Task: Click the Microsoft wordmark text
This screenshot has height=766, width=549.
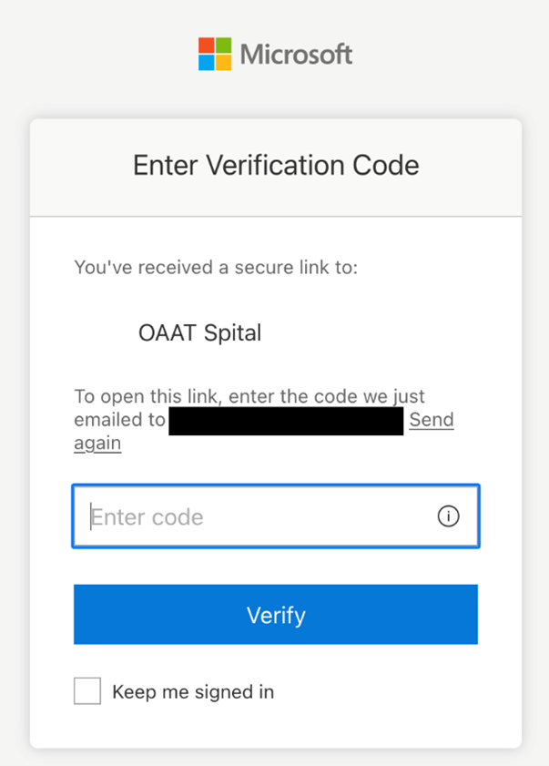Action: [297, 55]
